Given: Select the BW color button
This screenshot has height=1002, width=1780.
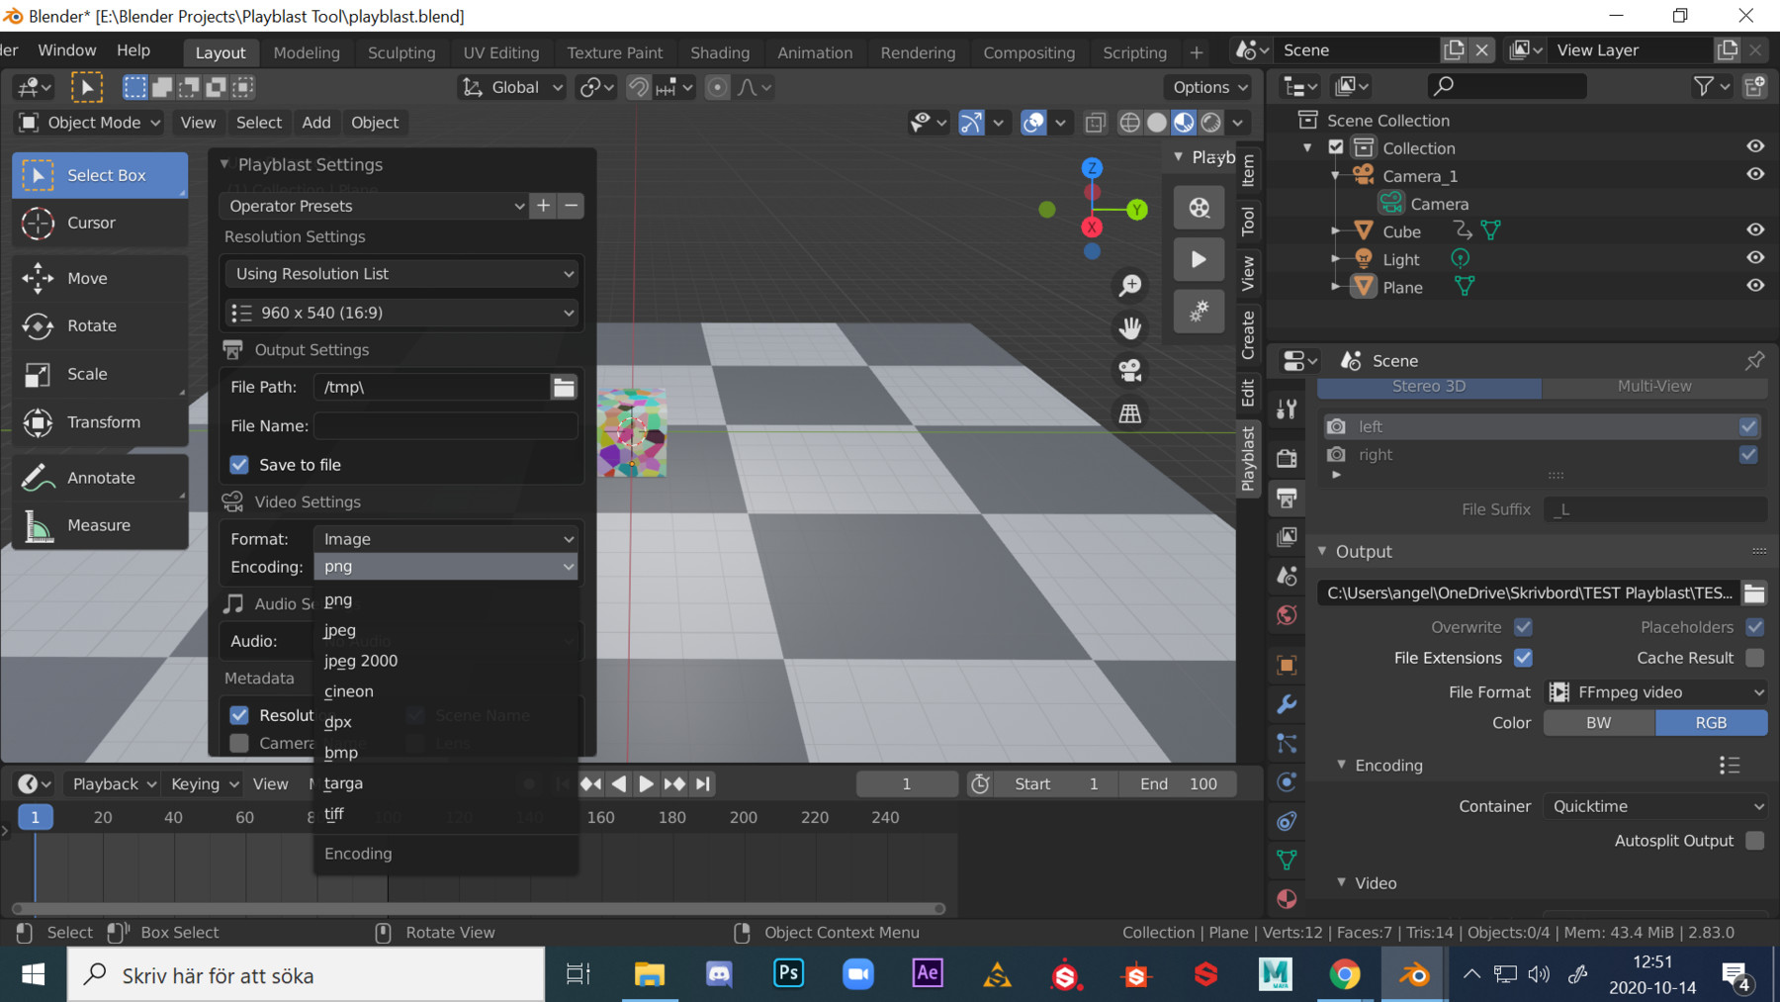Looking at the screenshot, I should click(1599, 723).
